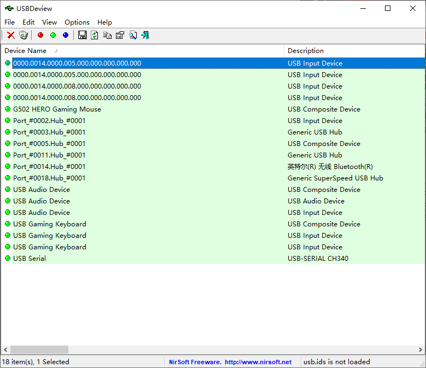426x368 pixels.
Task: Click status icon of the highlighted selected row
Action: tap(8, 63)
